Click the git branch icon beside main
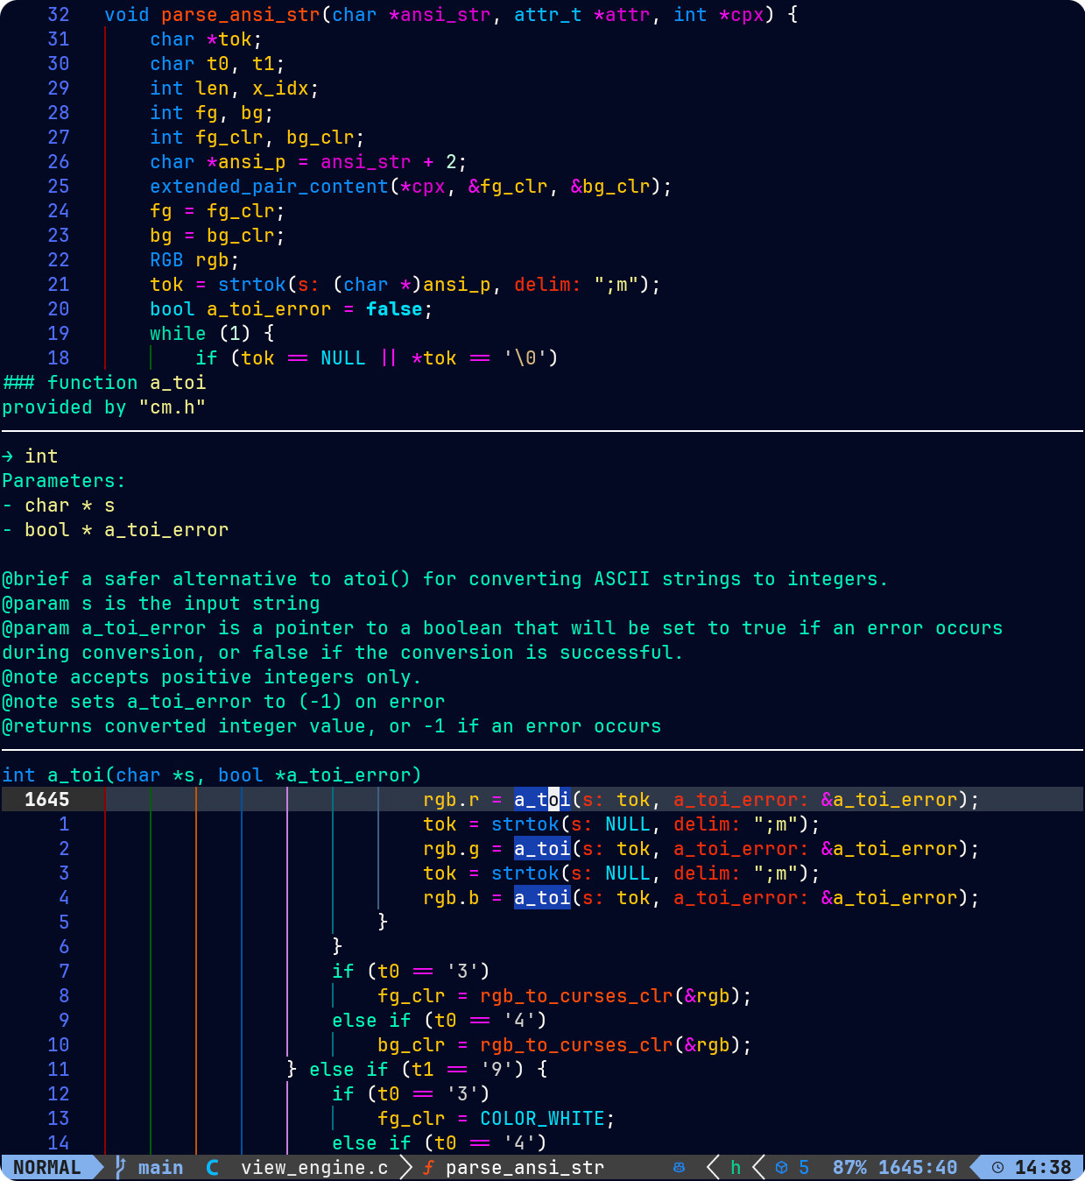This screenshot has height=1181, width=1085. pos(122,1168)
